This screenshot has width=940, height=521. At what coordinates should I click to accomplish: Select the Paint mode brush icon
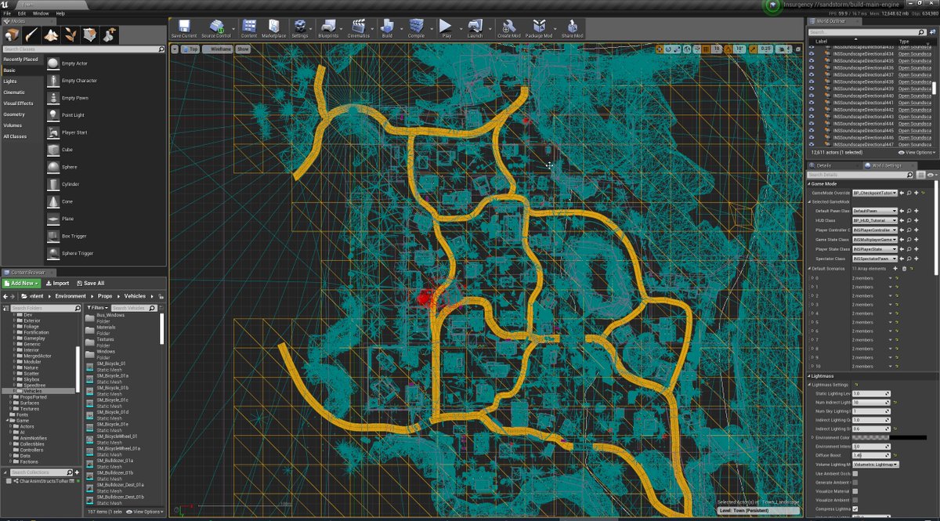pos(32,34)
